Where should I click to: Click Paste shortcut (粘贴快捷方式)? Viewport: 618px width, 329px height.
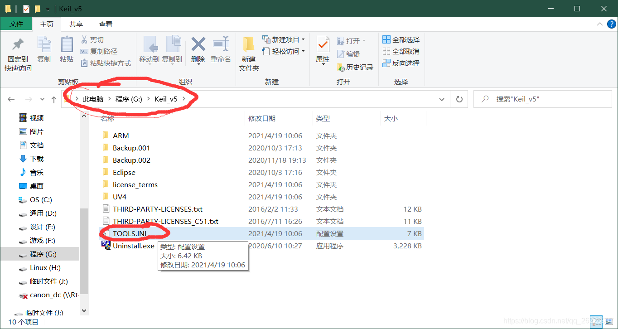pos(106,63)
